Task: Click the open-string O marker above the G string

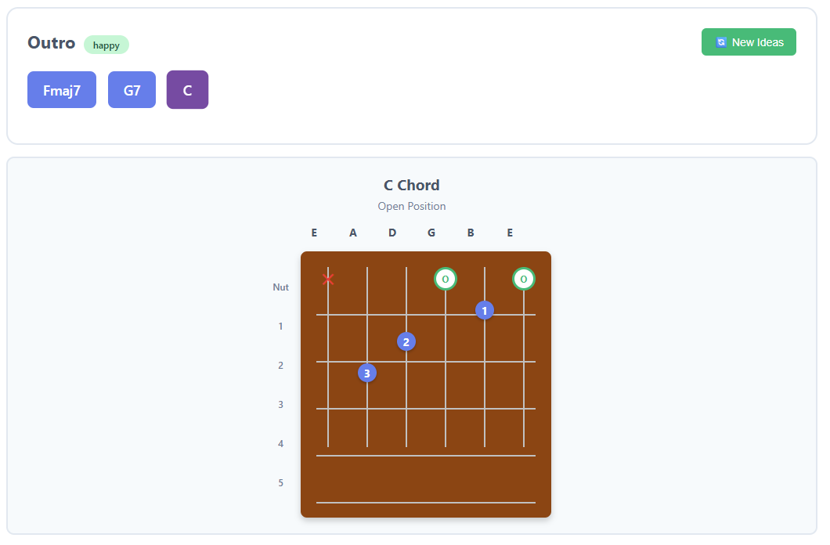Action: click(x=446, y=279)
